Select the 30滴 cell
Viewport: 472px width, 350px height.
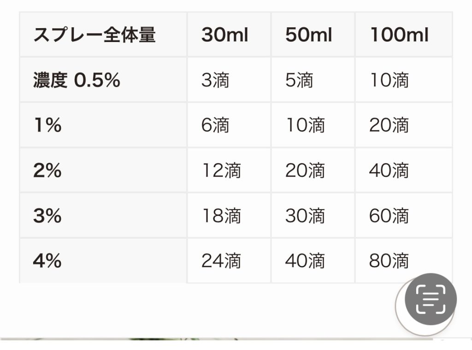313,216
